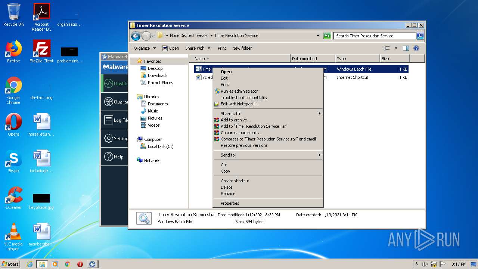Open Downloads in Favorites
Image resolution: width=478 pixels, height=269 pixels.
(158, 75)
